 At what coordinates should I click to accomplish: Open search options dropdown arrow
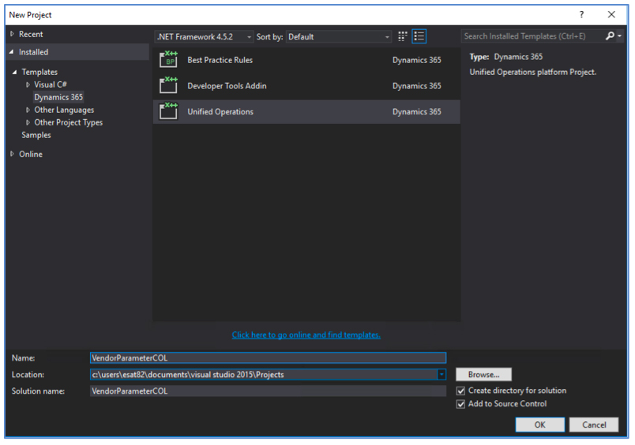pos(620,36)
